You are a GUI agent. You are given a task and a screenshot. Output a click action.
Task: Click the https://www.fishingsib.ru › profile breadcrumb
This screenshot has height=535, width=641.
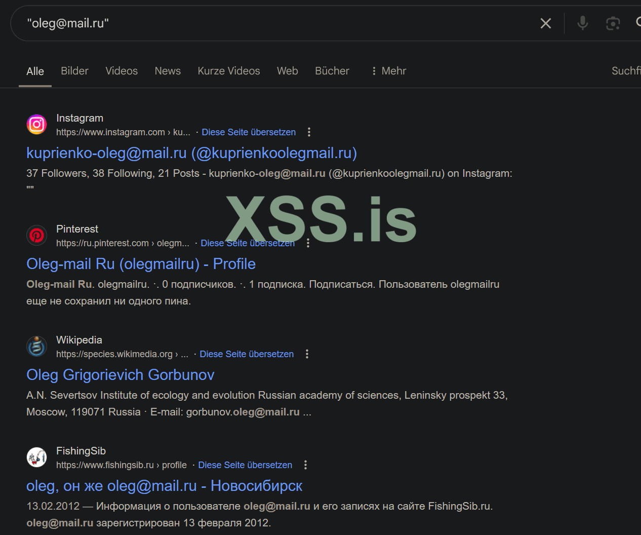[122, 465]
